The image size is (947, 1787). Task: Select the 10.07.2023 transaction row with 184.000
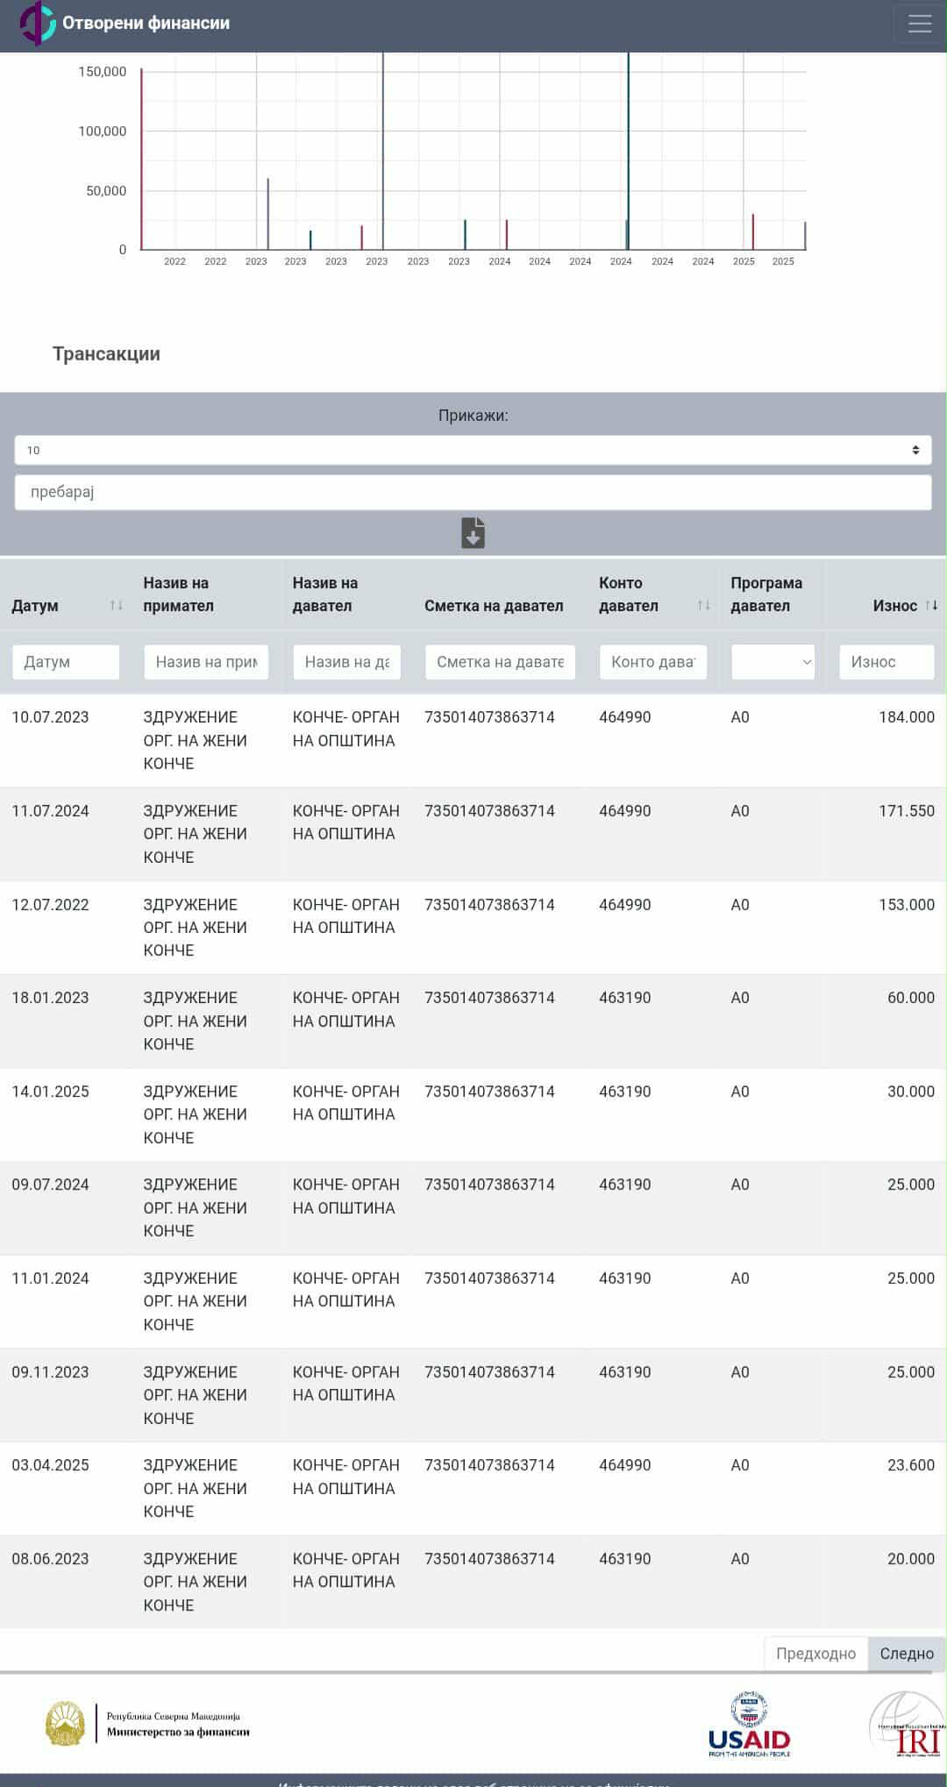[473, 740]
